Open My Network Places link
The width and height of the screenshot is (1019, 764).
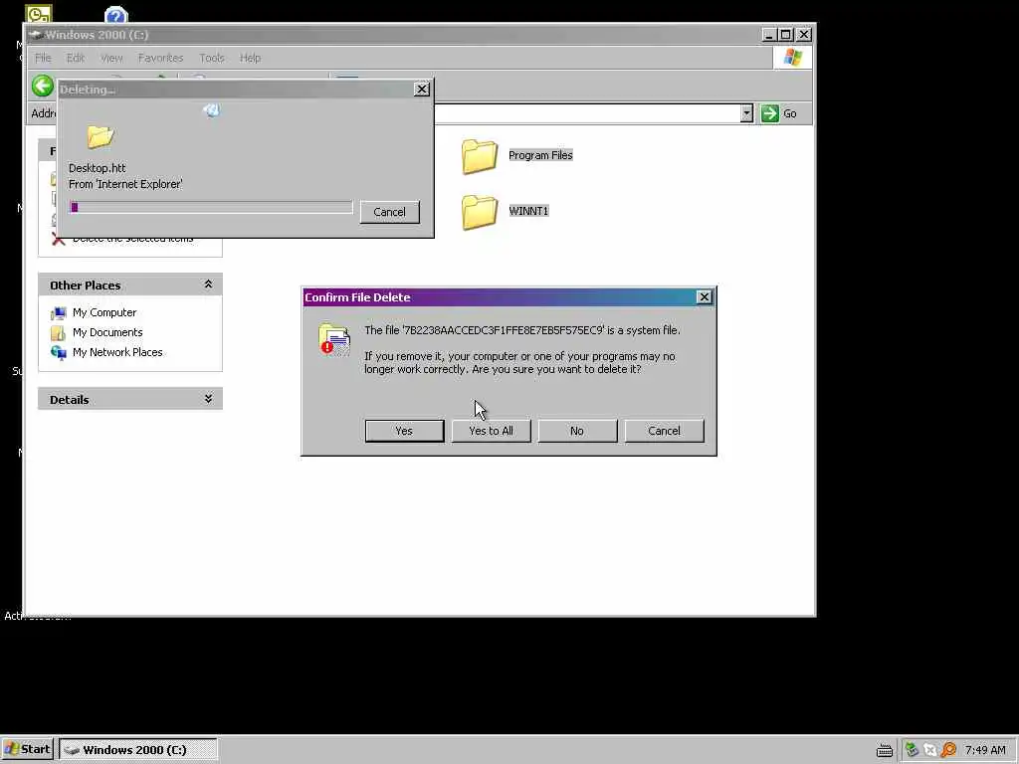pos(117,352)
